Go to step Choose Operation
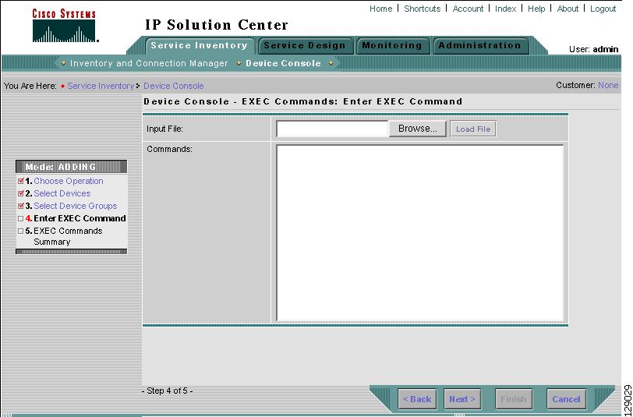The width and height of the screenshot is (633, 417). click(x=69, y=182)
